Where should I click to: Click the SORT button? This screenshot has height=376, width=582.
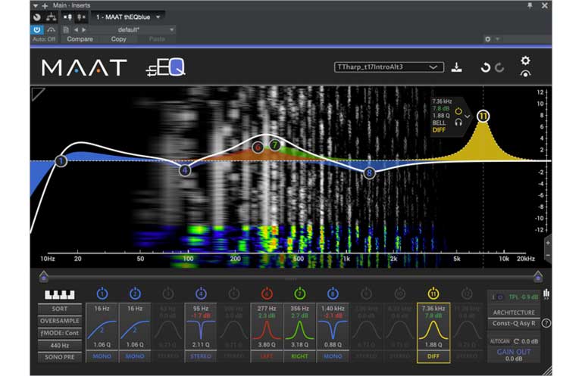(60, 309)
